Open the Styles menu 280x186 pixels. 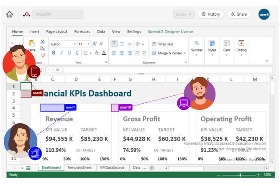(212, 48)
